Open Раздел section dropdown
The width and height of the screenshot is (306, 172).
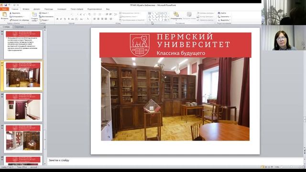[44, 20]
